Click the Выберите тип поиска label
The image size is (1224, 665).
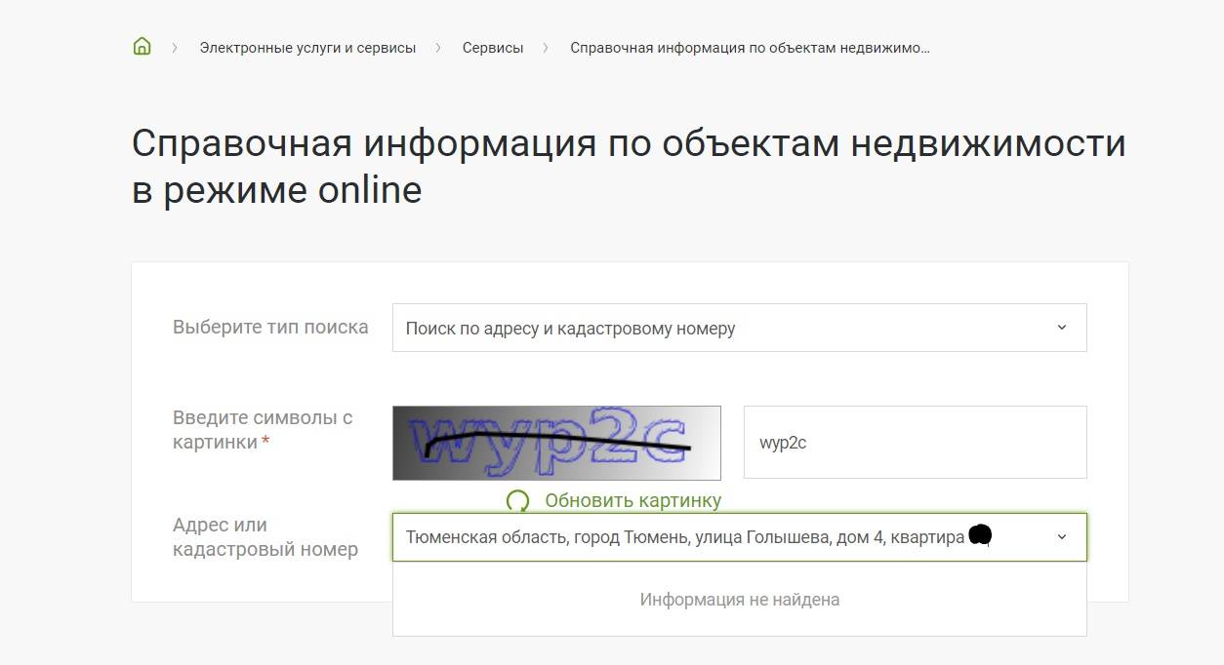[x=270, y=328]
